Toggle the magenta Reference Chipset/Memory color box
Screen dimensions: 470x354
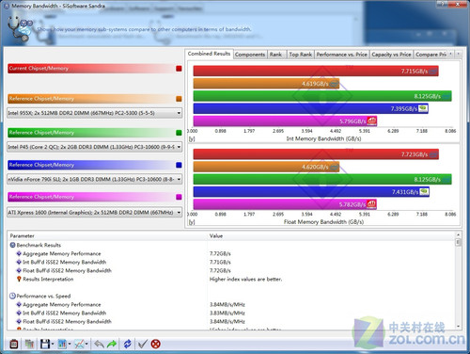click(179, 197)
